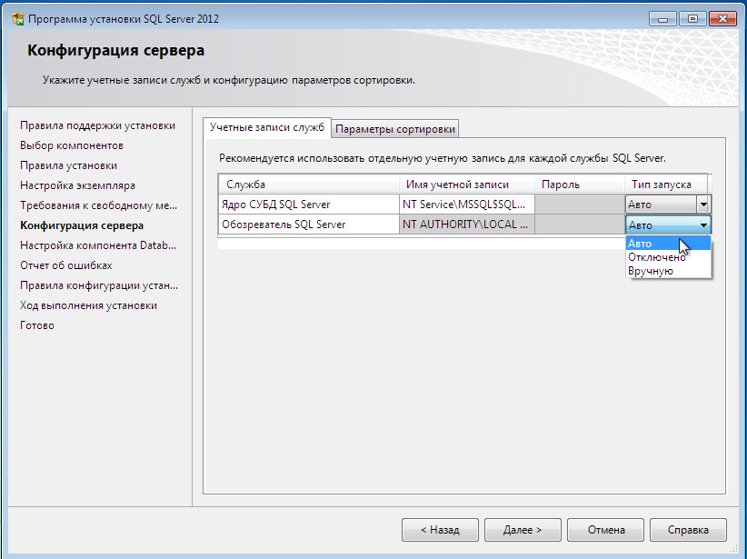Select the Выбор компонентов step
This screenshot has height=559, width=747.
coord(72,145)
